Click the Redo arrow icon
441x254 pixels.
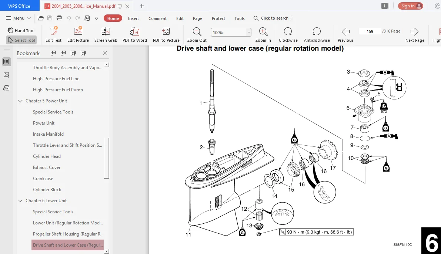(x=78, y=18)
